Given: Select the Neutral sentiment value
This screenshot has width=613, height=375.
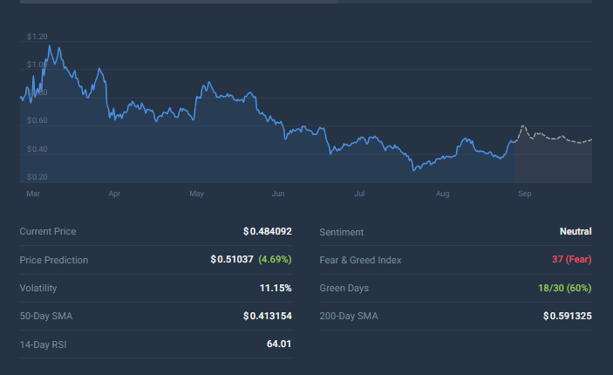Looking at the screenshot, I should (x=576, y=231).
